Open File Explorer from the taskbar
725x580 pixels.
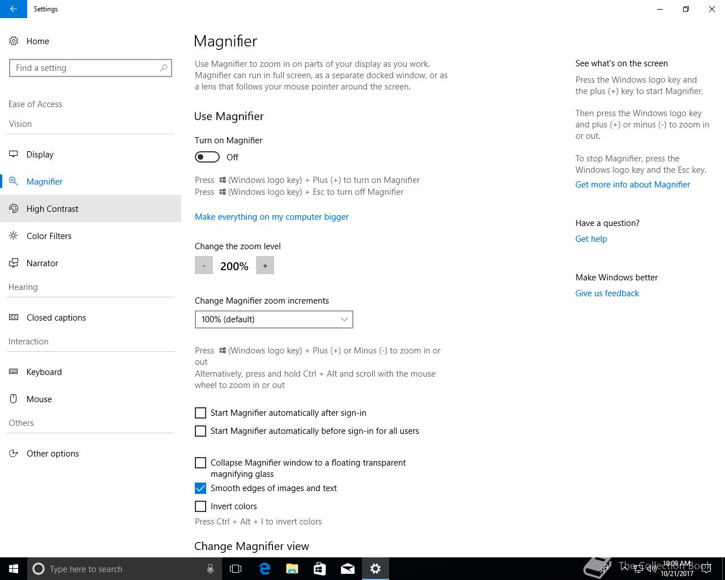coord(292,569)
